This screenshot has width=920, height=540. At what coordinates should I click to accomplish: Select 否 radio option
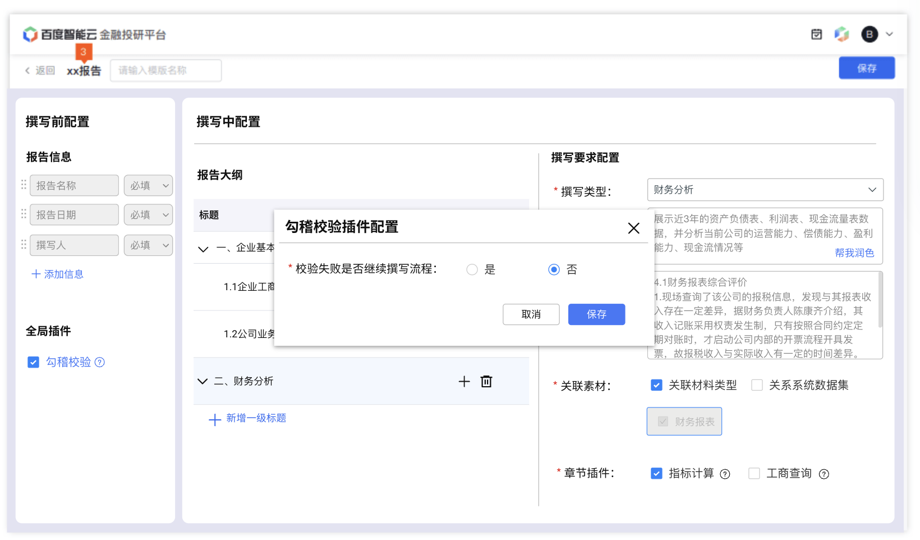click(554, 269)
